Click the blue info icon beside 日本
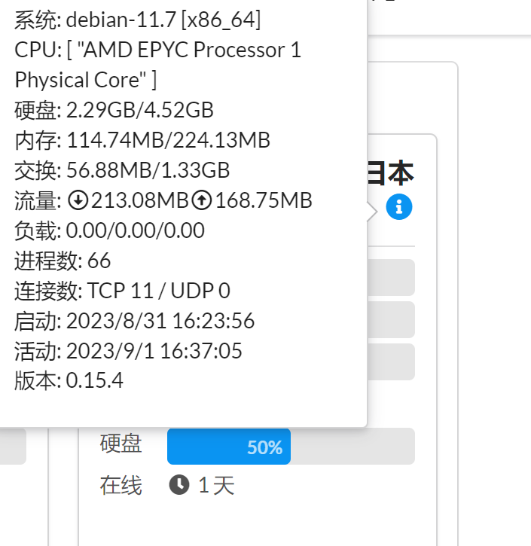 coord(399,206)
